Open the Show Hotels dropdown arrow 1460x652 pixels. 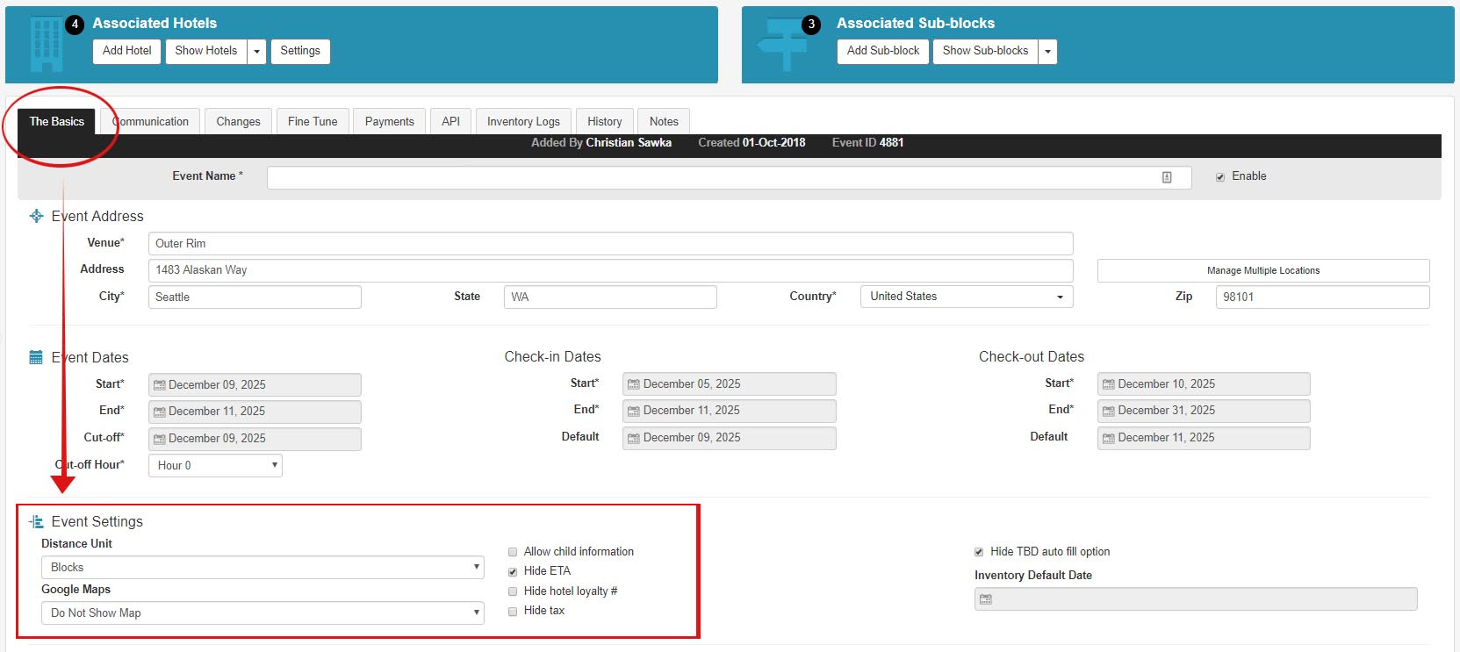[x=256, y=51]
